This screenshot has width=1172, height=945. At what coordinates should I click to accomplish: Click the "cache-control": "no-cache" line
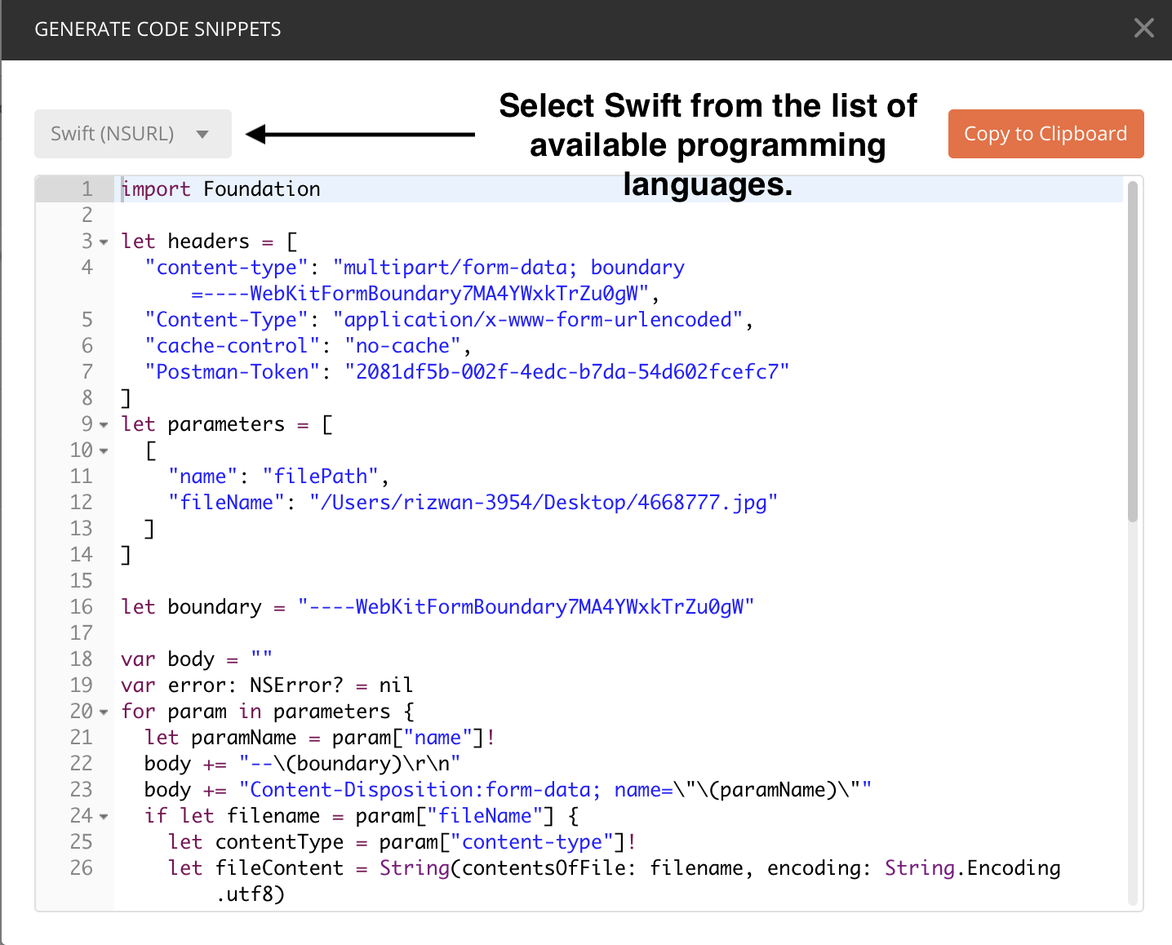coord(308,346)
